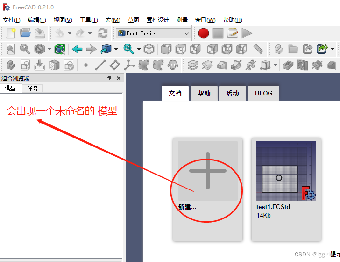
Task: Open the test1.FCStd recent file thumbnail
Action: (x=286, y=171)
